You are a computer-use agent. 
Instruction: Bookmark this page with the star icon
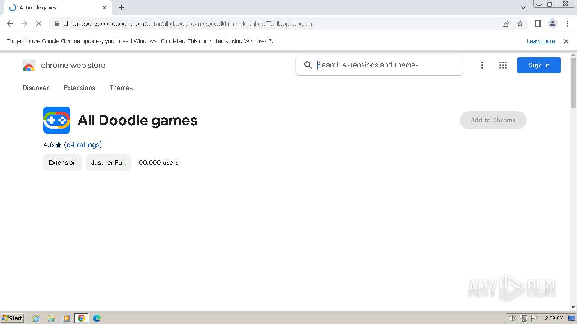coord(520,23)
